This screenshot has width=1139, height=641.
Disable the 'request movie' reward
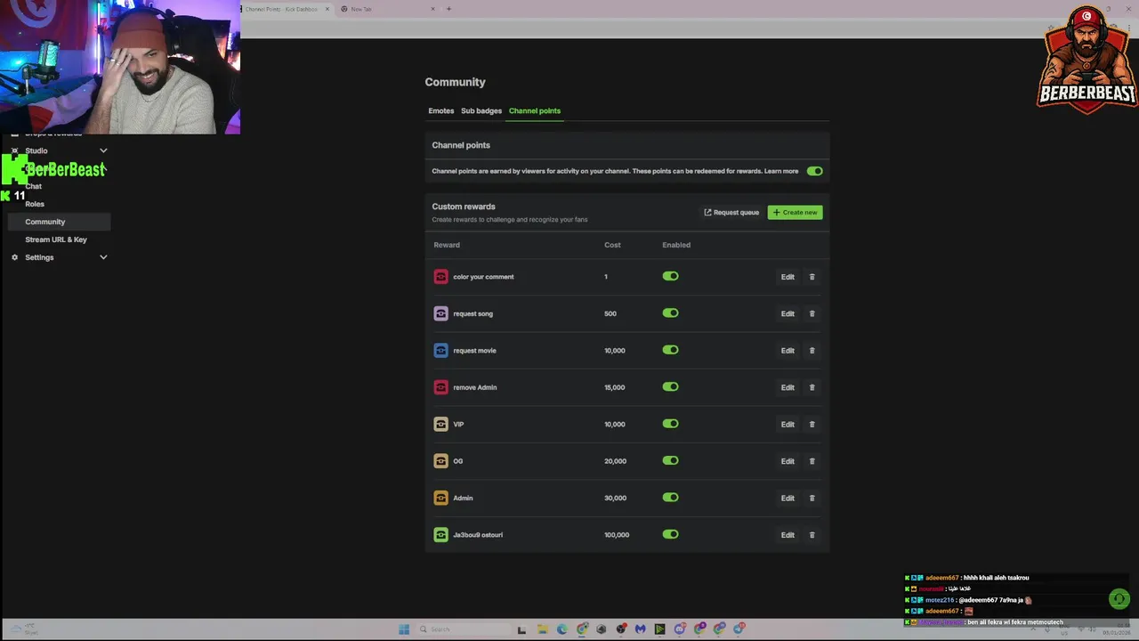(x=670, y=350)
